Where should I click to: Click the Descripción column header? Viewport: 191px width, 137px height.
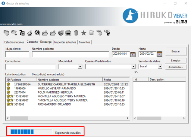click(x=167, y=79)
